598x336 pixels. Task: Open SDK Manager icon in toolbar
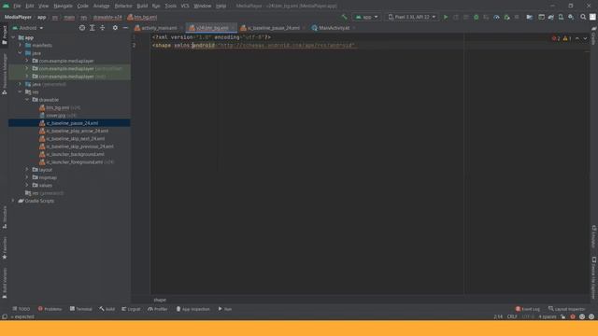click(x=571, y=17)
